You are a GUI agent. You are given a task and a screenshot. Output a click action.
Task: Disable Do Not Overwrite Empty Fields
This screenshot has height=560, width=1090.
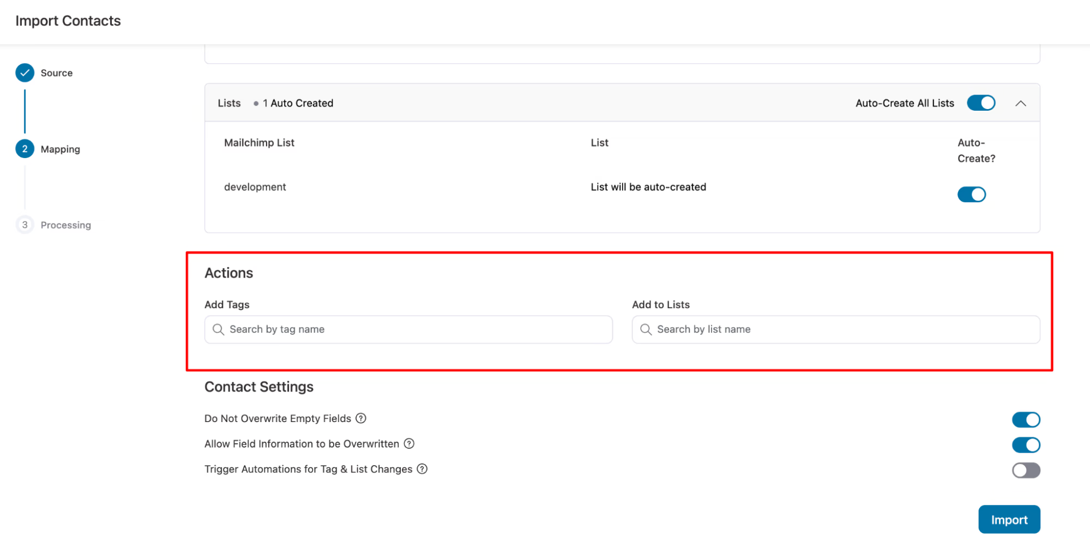click(x=1026, y=419)
